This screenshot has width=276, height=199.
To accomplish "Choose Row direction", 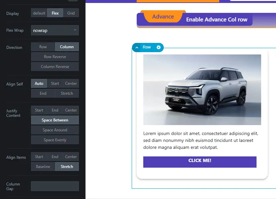I will 43,47.
